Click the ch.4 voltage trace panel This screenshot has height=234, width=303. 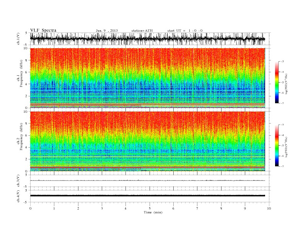click(150, 196)
